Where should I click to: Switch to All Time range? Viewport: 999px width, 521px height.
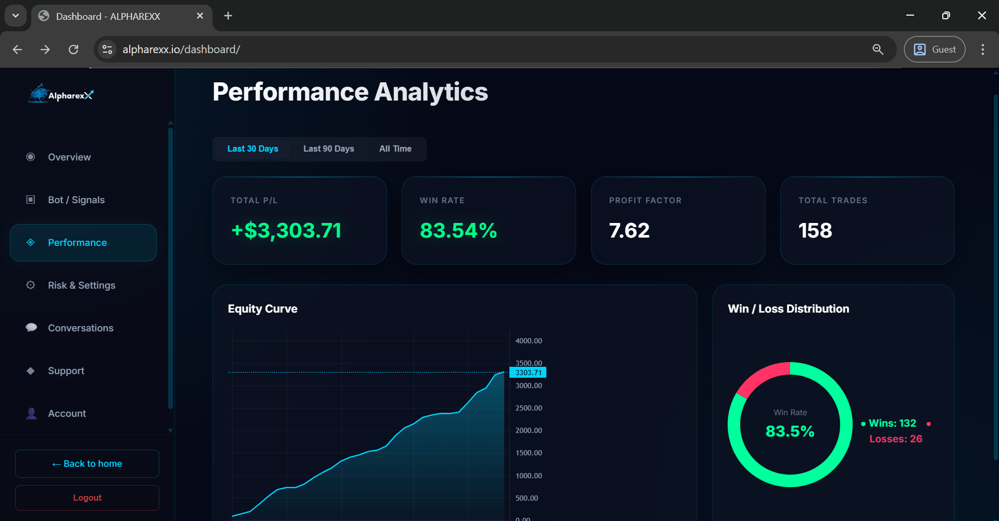(395, 149)
